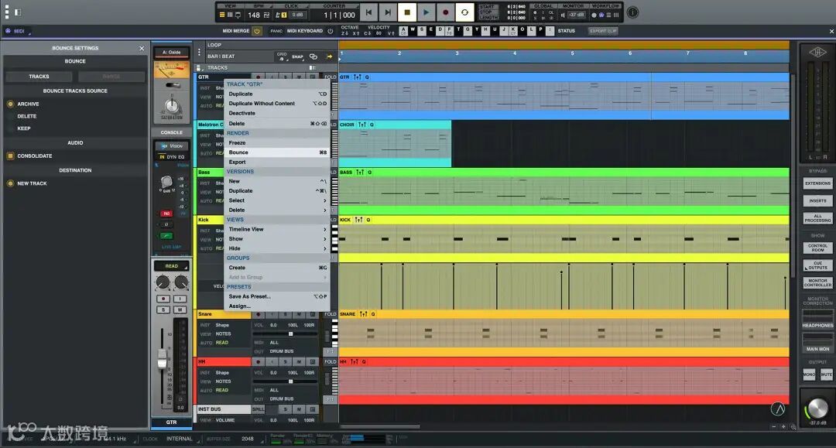Click the skip-to-end transport button

click(388, 12)
